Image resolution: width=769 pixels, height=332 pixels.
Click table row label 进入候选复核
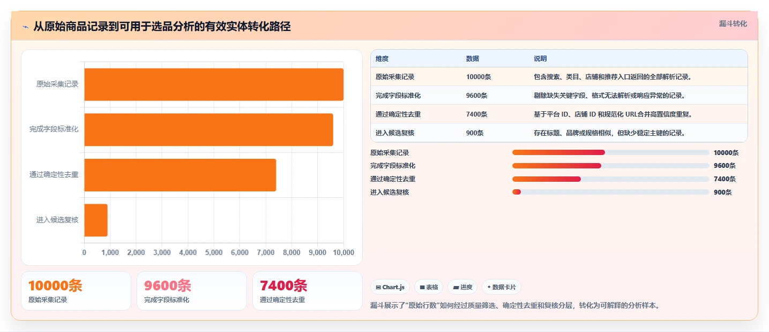pyautogui.click(x=395, y=133)
